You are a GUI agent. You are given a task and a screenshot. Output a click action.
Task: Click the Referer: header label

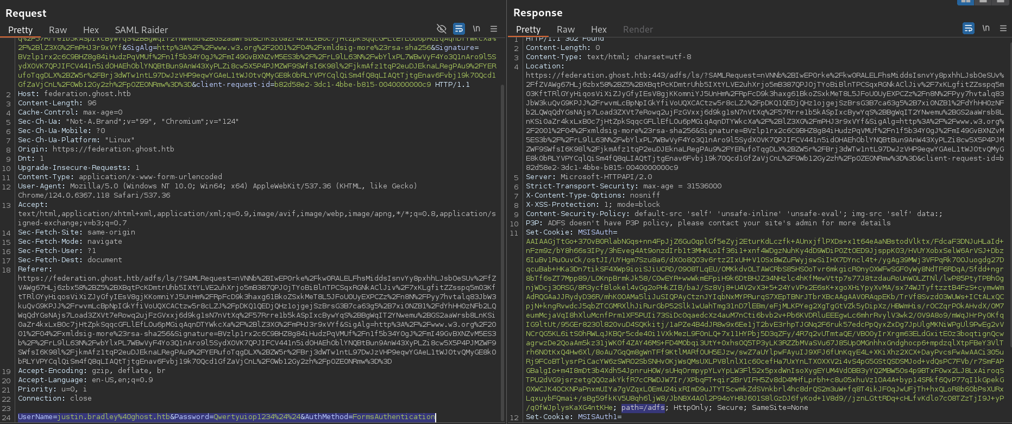[x=35, y=269]
